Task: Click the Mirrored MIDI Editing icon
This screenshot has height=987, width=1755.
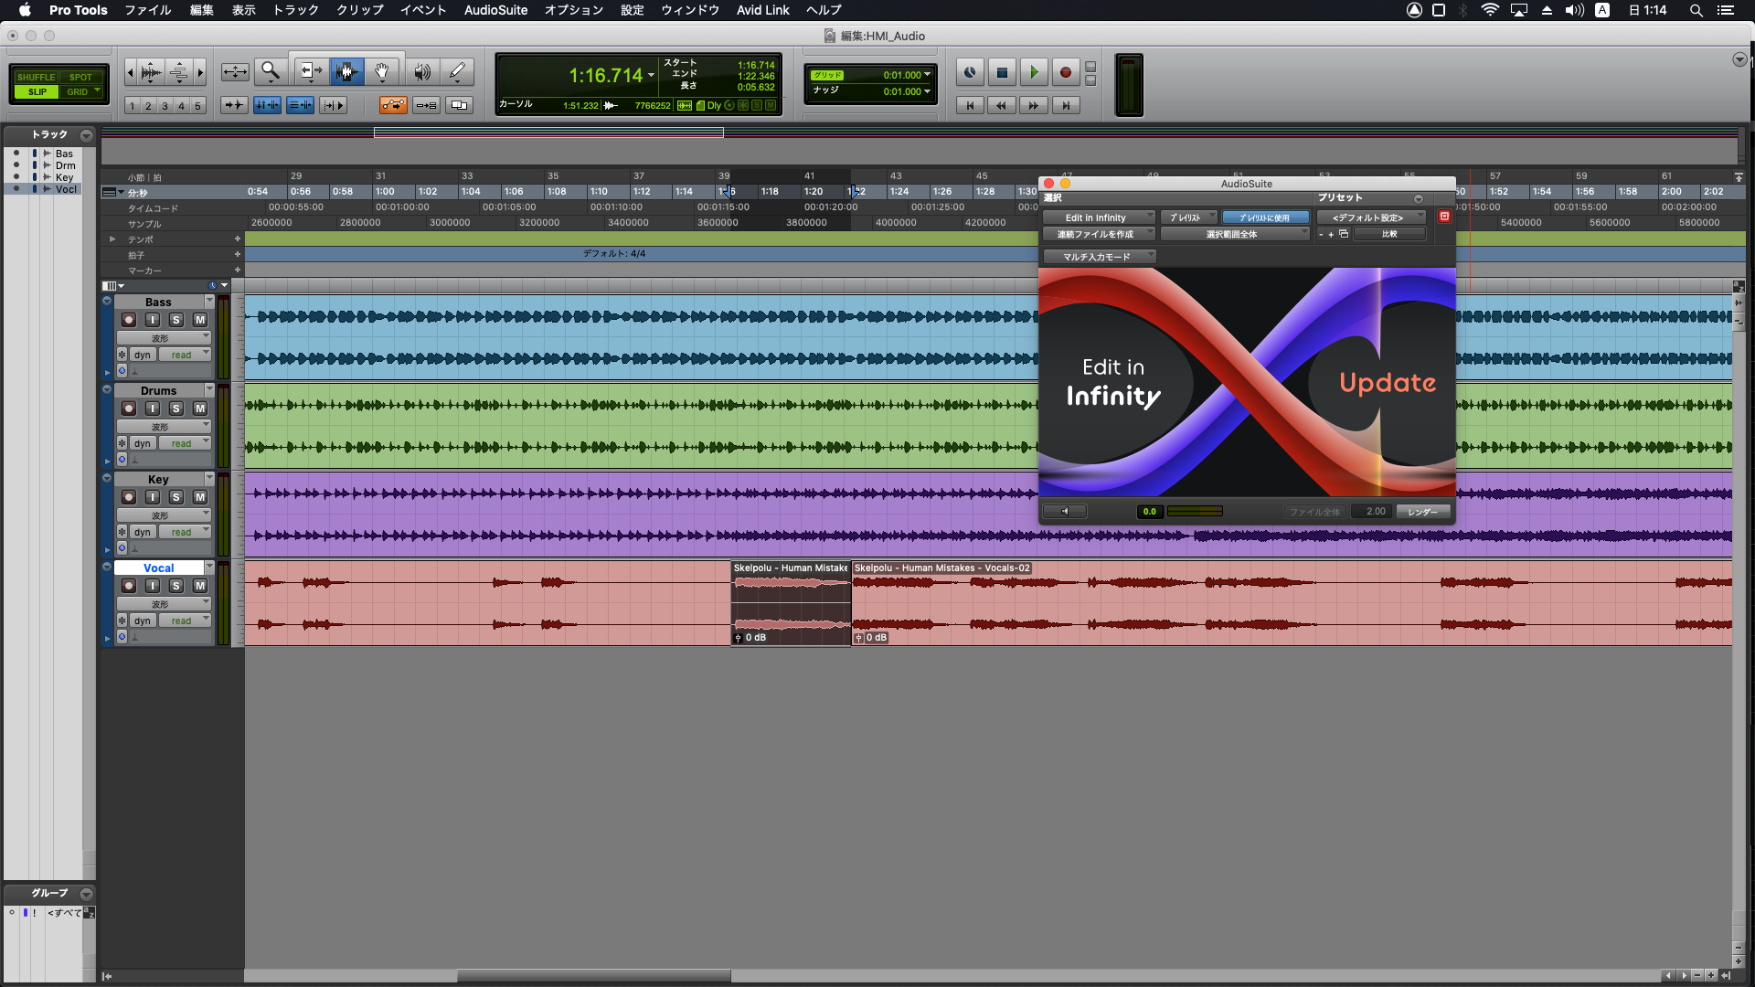Action: coord(426,105)
